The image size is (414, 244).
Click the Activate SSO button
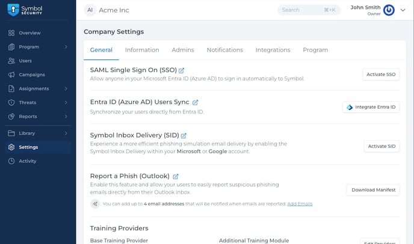pyautogui.click(x=381, y=75)
